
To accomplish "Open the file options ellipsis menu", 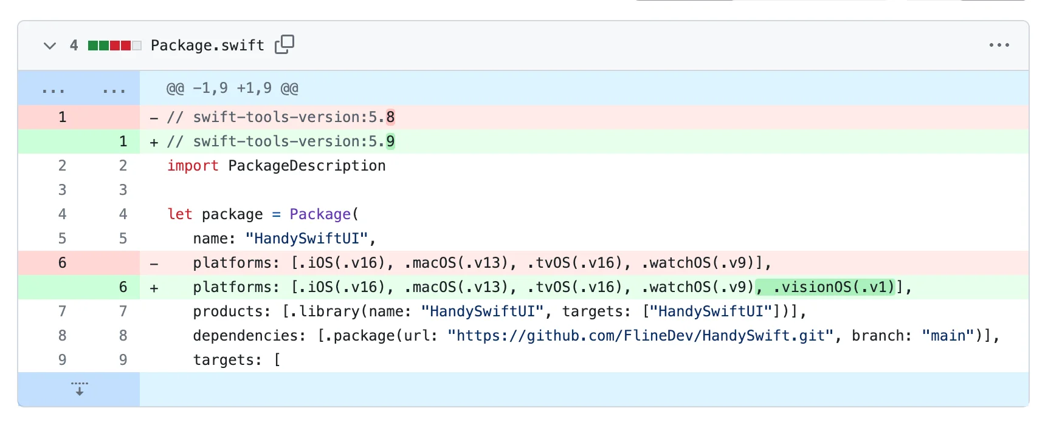I will click(999, 46).
